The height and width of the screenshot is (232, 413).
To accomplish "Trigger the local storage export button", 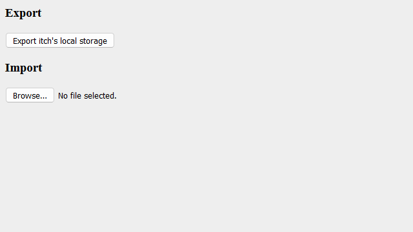I will [60, 41].
